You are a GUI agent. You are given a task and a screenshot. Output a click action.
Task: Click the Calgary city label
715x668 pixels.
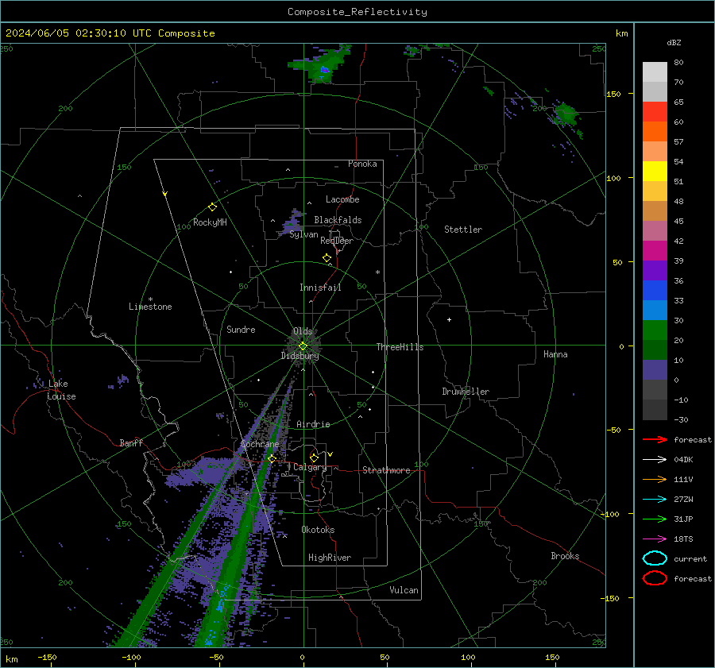(x=310, y=467)
